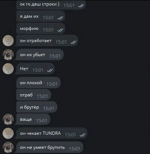Open cat avatar beside 'он их убьет'
The image size is (150, 154).
pos(8,55)
